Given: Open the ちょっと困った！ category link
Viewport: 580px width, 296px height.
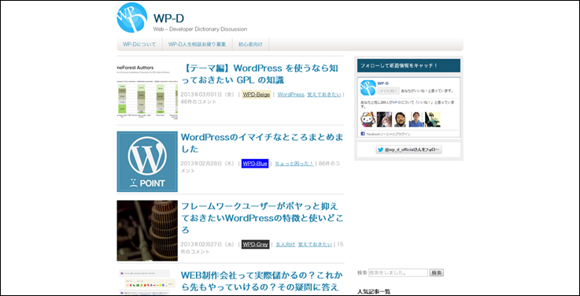Looking at the screenshot, I should [294, 164].
